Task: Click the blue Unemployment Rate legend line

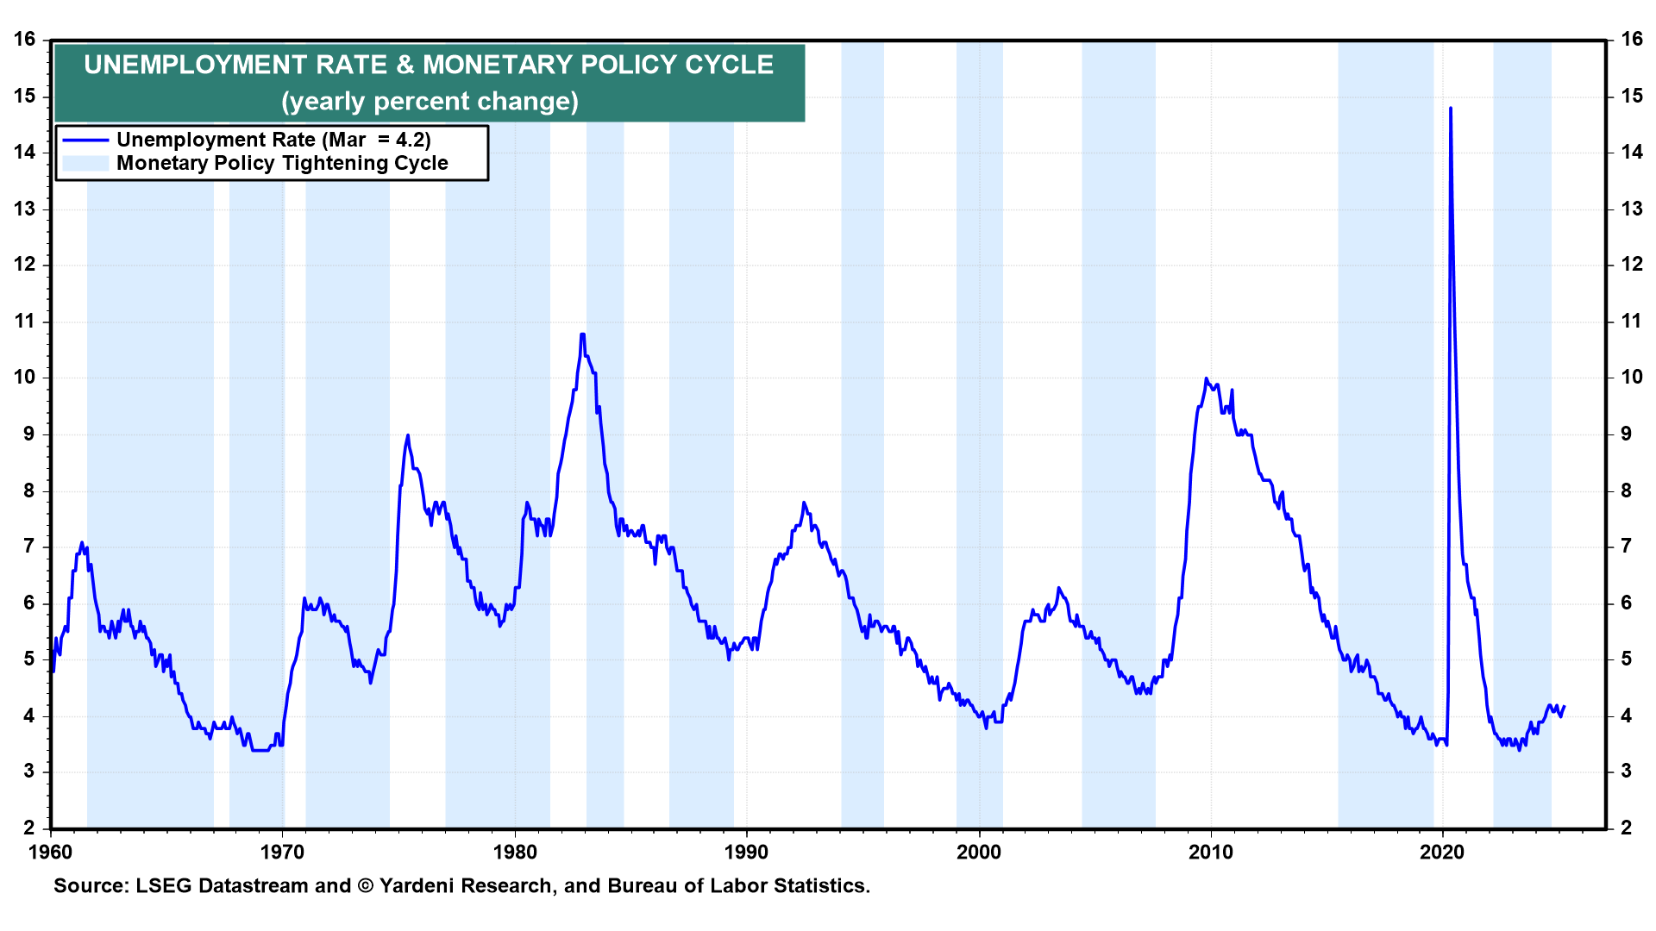Action: coord(85,141)
